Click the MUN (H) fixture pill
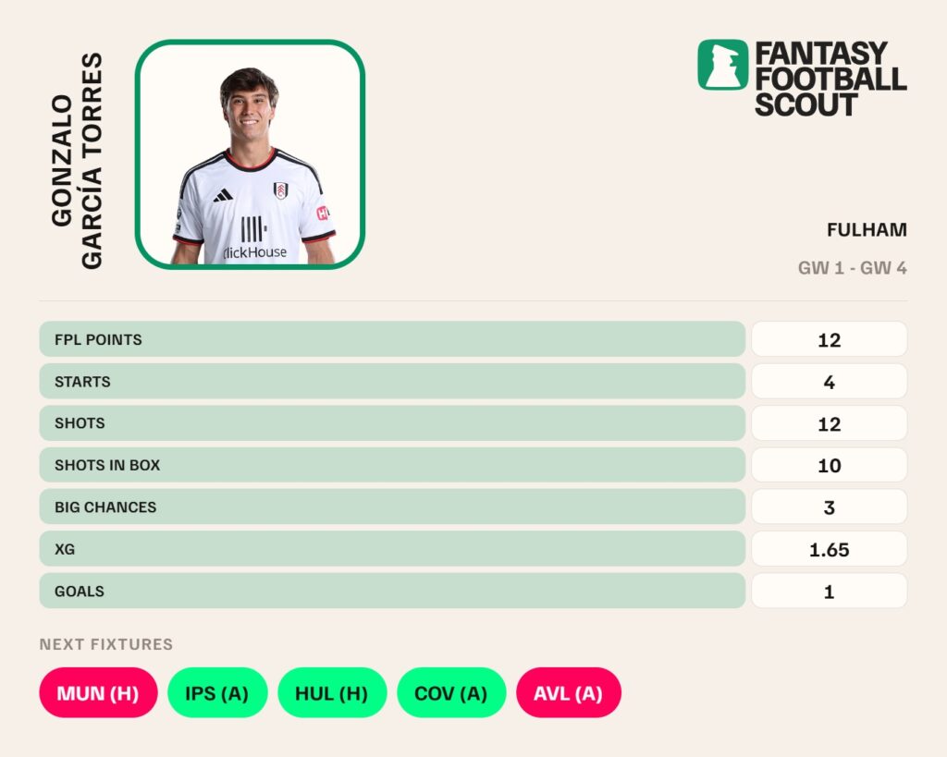The image size is (947, 757). coord(98,692)
